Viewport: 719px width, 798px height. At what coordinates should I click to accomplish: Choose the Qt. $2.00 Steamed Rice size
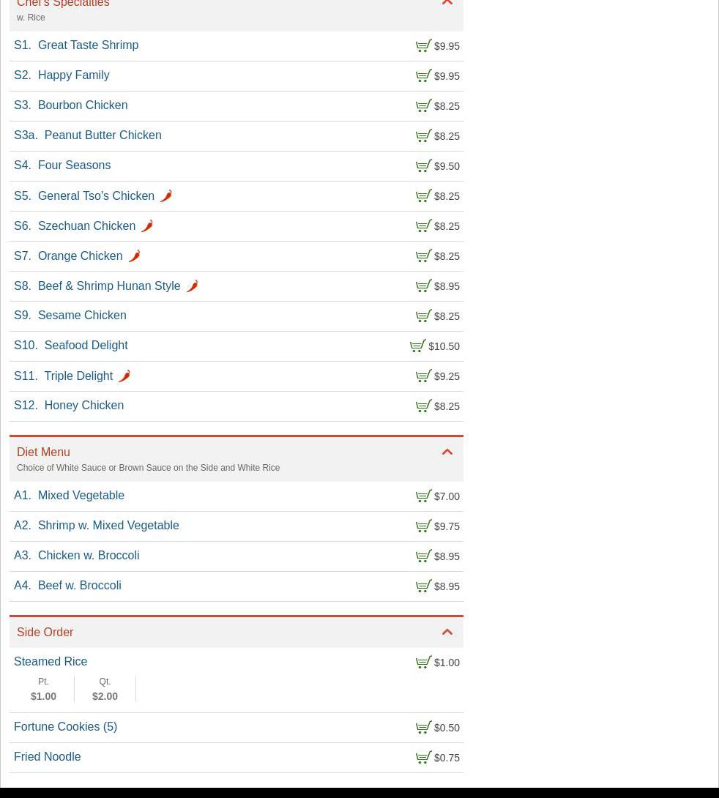pos(105,690)
